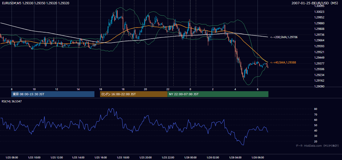Screen dimensions: 342x160
Task: Click hour label 22 below the price chart
Action: 168,89
